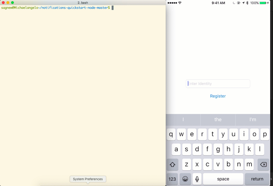
Task: Tap the emoji keyboard icon
Action: pos(185,179)
